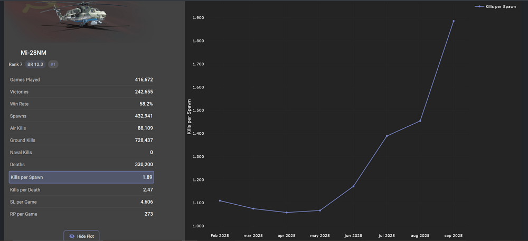Click the eye icon on Hide Plot
The width and height of the screenshot is (528, 241).
click(x=72, y=236)
